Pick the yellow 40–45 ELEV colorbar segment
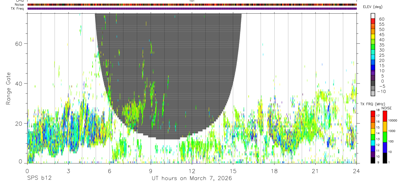The image size is (401, 185). click(x=373, y=37)
